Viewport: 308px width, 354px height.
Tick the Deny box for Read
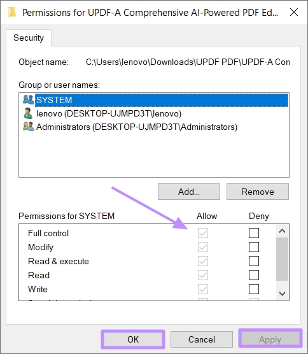click(254, 275)
